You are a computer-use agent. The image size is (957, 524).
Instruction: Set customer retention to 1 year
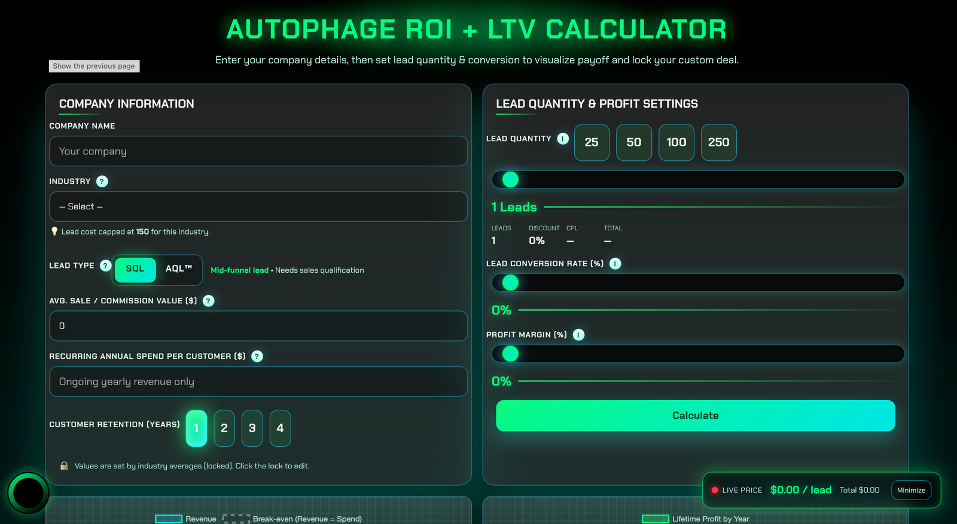196,428
